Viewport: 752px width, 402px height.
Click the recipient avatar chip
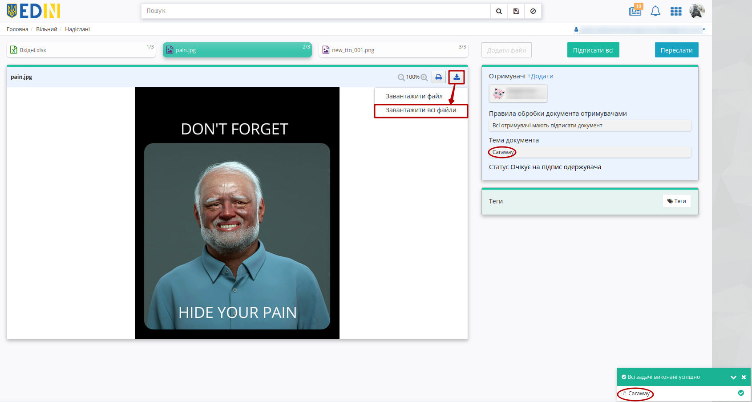(x=518, y=93)
